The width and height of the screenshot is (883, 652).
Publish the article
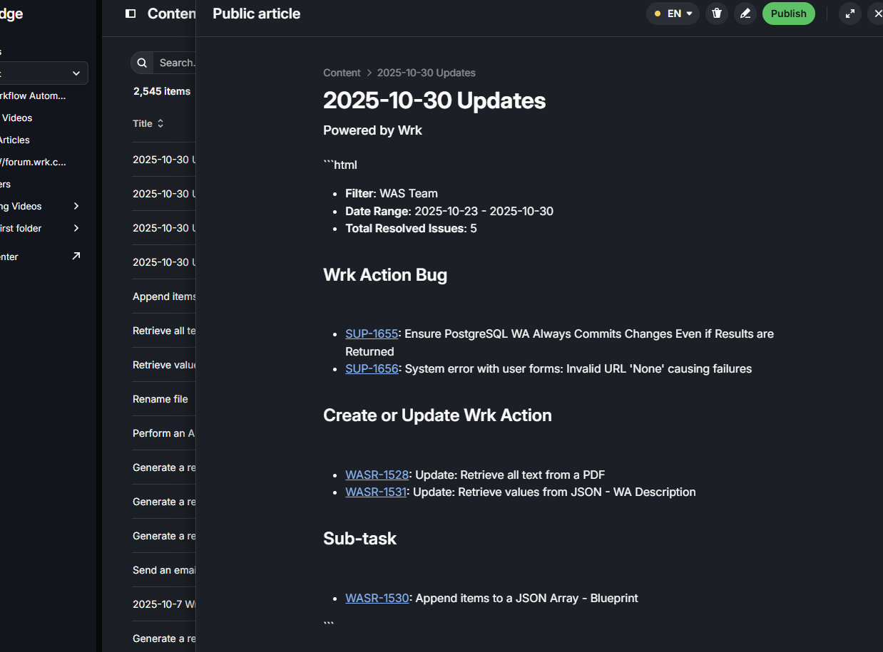[788, 14]
